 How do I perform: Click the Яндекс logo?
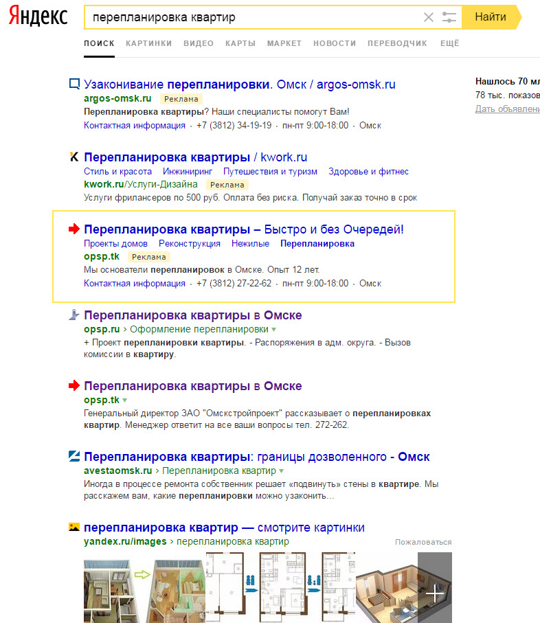pyautogui.click(x=38, y=16)
